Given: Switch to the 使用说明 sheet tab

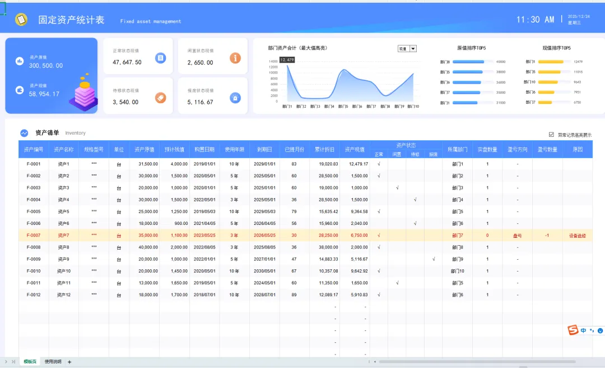Looking at the screenshot, I should (53, 362).
